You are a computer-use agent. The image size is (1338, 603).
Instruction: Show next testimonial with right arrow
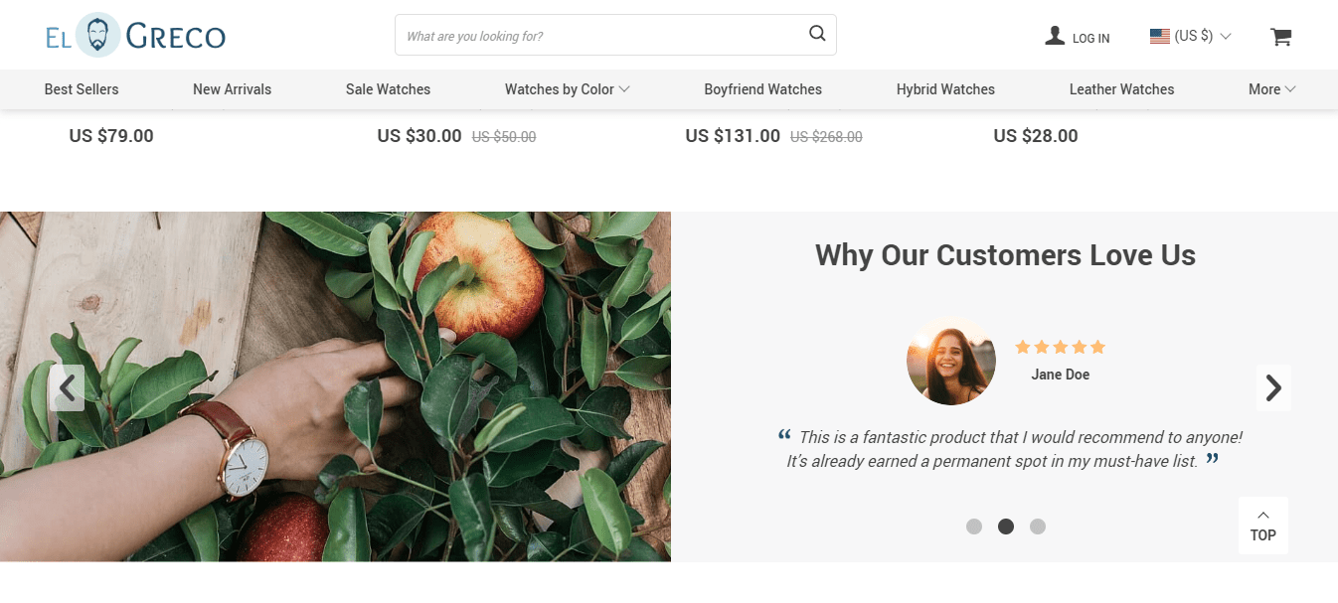(x=1272, y=387)
